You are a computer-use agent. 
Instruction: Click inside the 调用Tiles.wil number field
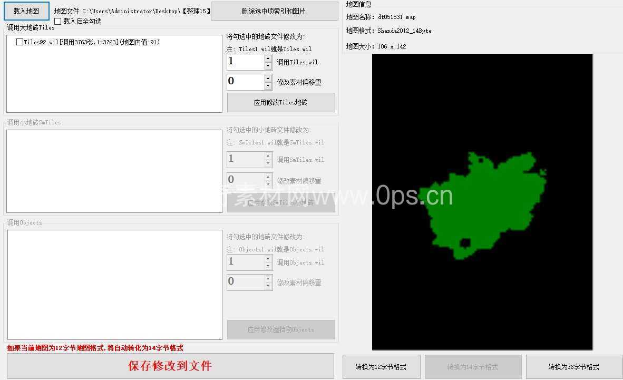(x=245, y=62)
